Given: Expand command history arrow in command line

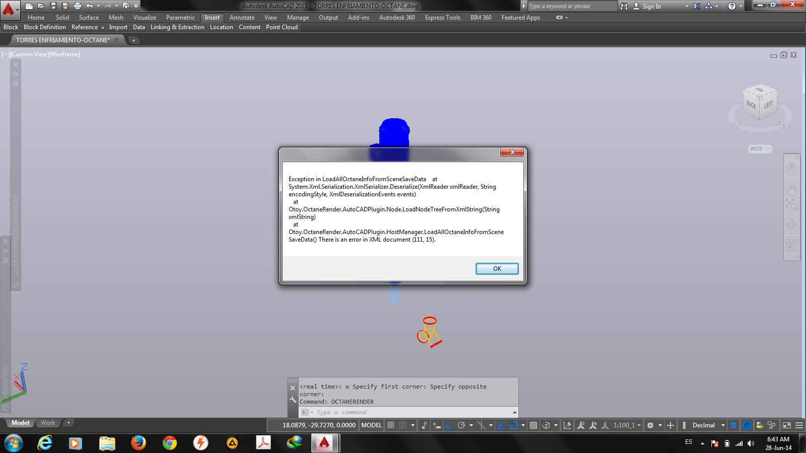Looking at the screenshot, I should [x=514, y=412].
